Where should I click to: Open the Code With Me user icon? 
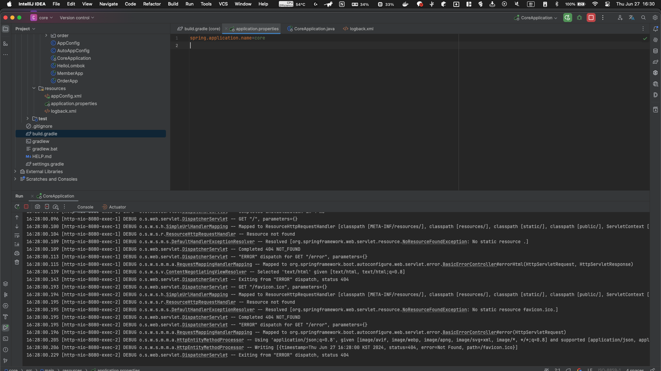point(620,18)
